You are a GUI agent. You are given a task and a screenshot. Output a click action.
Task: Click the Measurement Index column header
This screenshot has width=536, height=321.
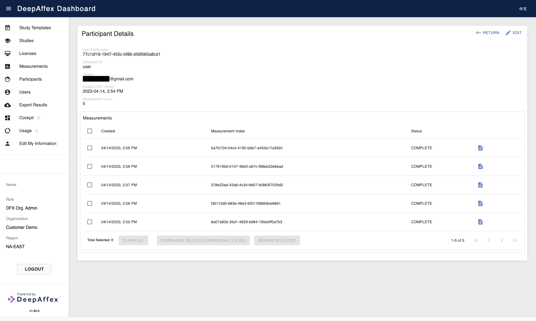point(228,131)
